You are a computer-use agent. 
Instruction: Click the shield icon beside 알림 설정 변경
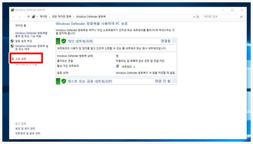pos(12,41)
